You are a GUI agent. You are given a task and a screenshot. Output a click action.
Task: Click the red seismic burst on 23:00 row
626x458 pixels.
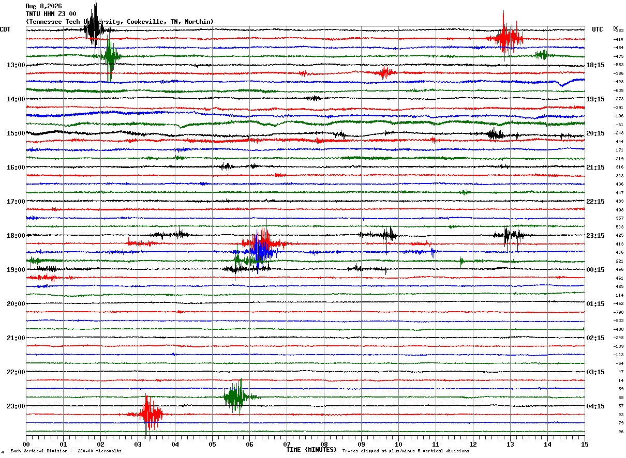[x=147, y=414]
